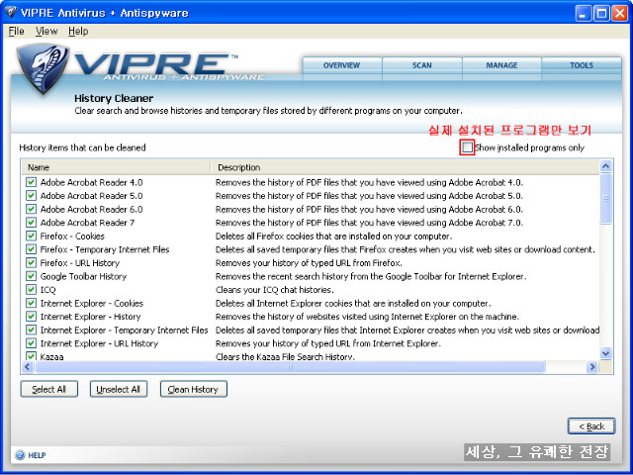Click the list's scroll down arrow

pos(606,354)
